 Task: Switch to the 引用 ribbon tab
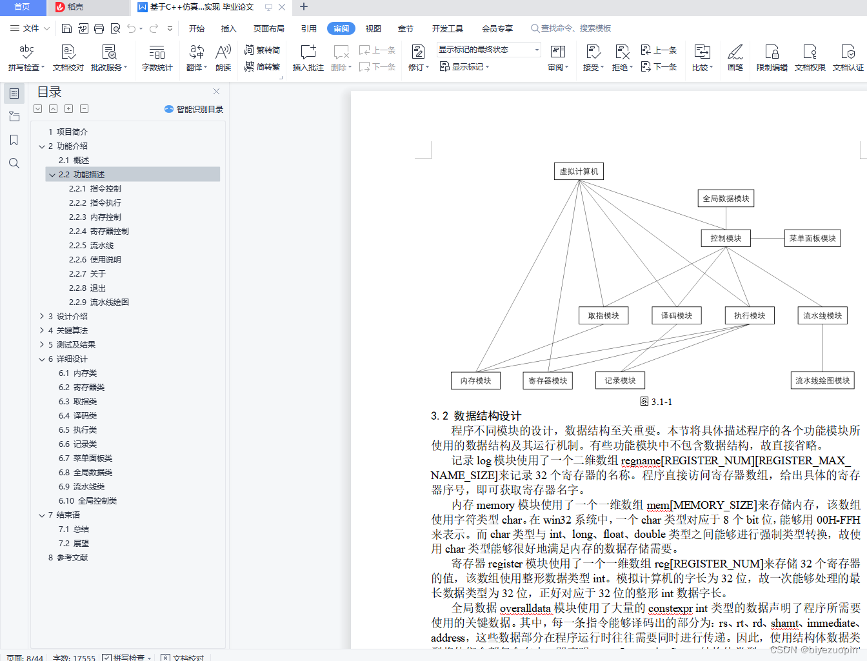tap(309, 28)
